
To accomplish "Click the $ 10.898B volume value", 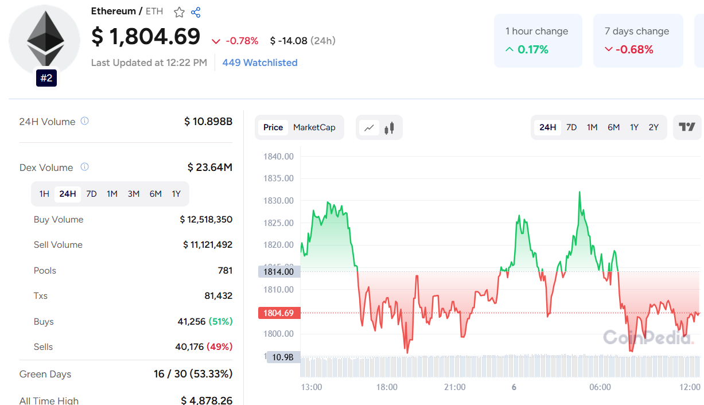I will 208,122.
